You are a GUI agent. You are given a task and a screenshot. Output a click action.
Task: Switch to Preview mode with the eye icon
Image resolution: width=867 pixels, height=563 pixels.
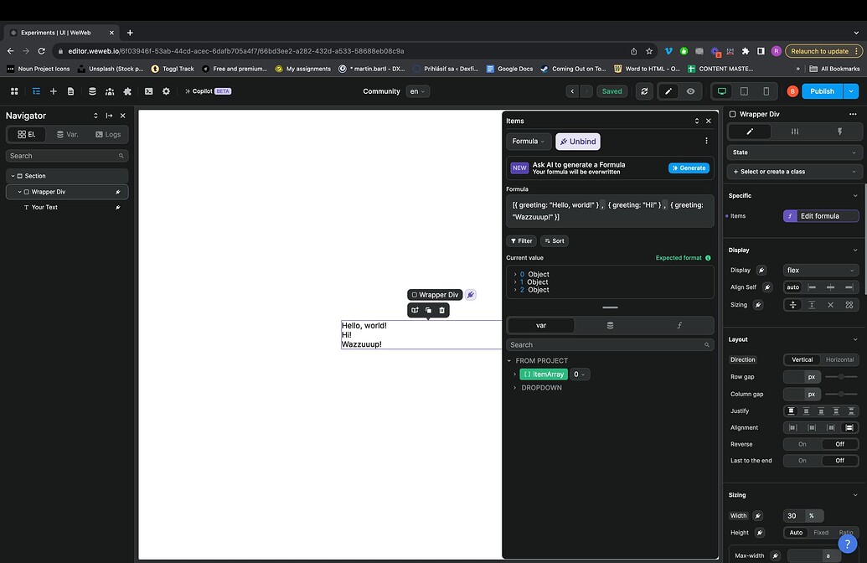[x=690, y=91]
